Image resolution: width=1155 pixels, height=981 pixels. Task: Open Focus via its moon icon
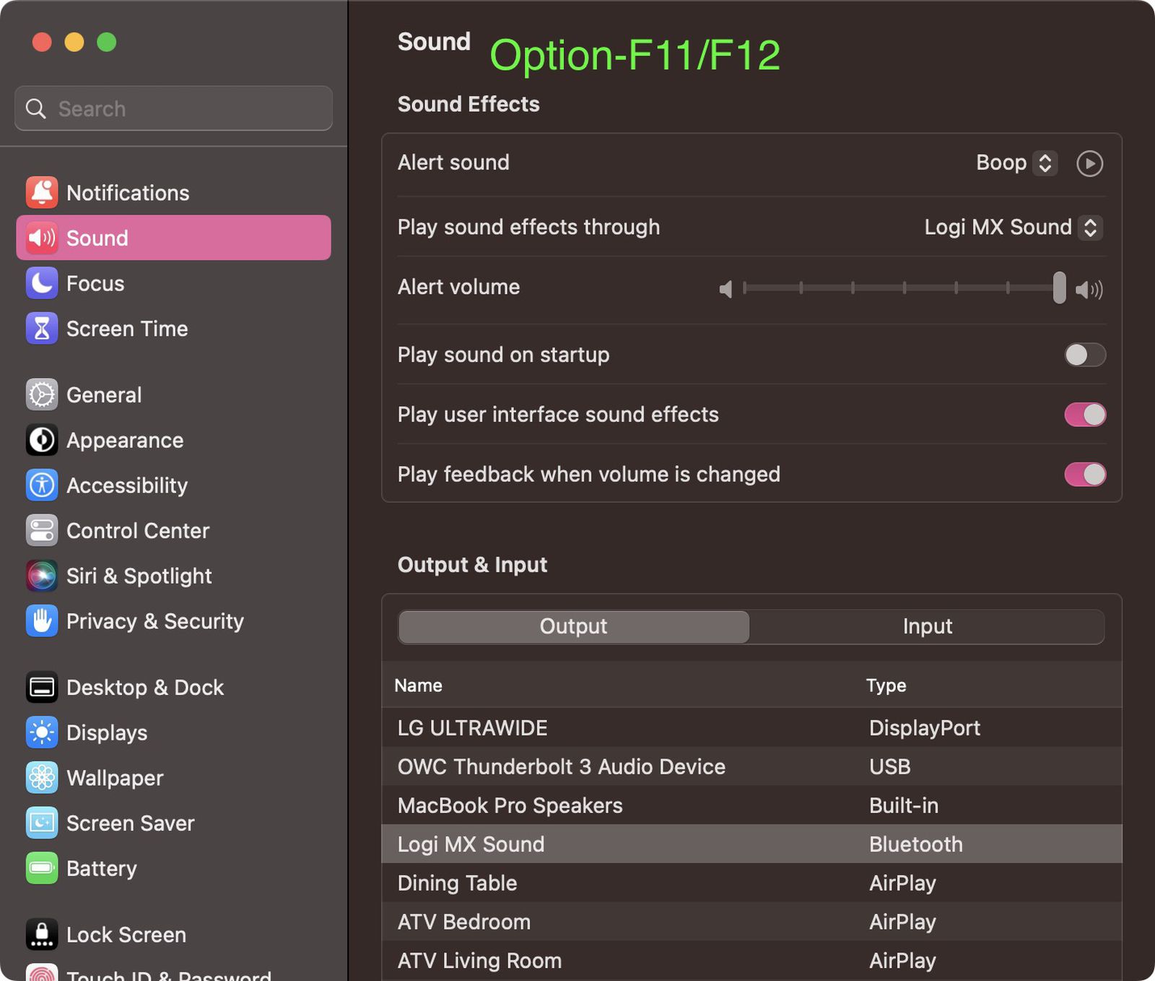[x=42, y=283]
